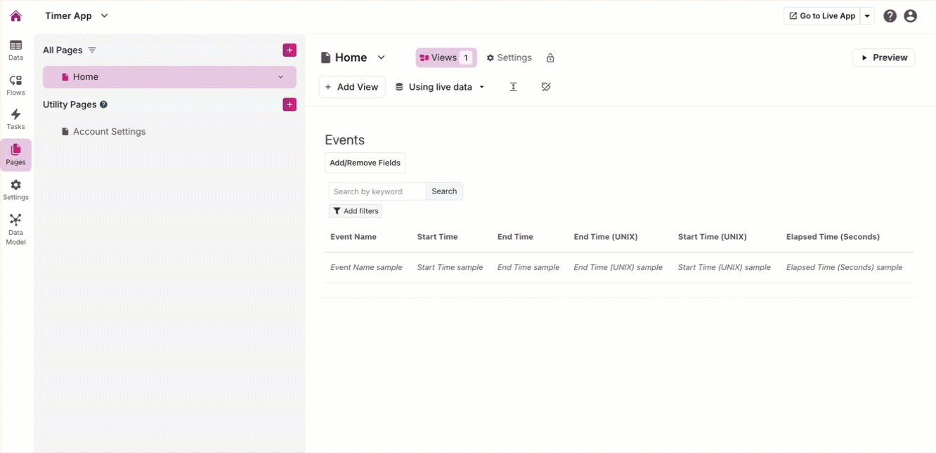Expand the Go to Live App arrow

coord(867,16)
